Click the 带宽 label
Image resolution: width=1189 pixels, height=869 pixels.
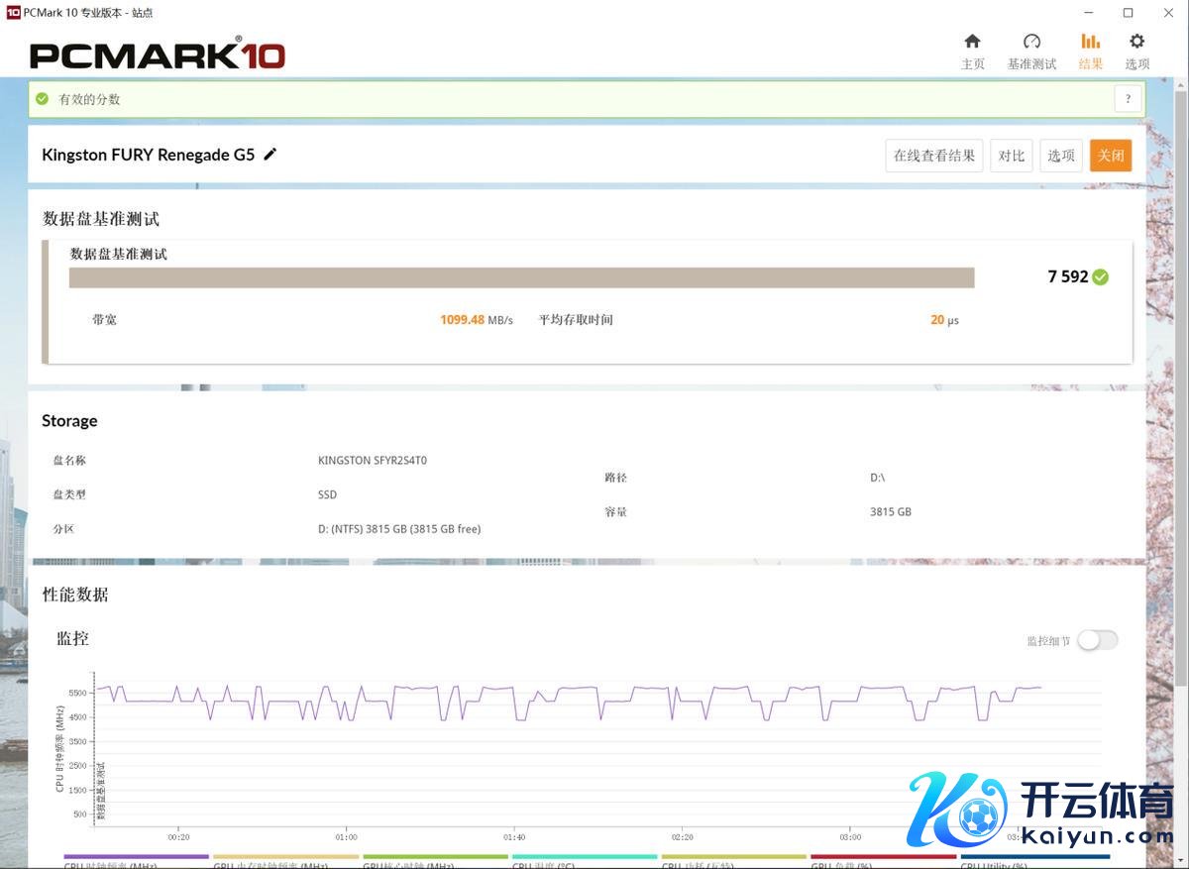pos(104,320)
